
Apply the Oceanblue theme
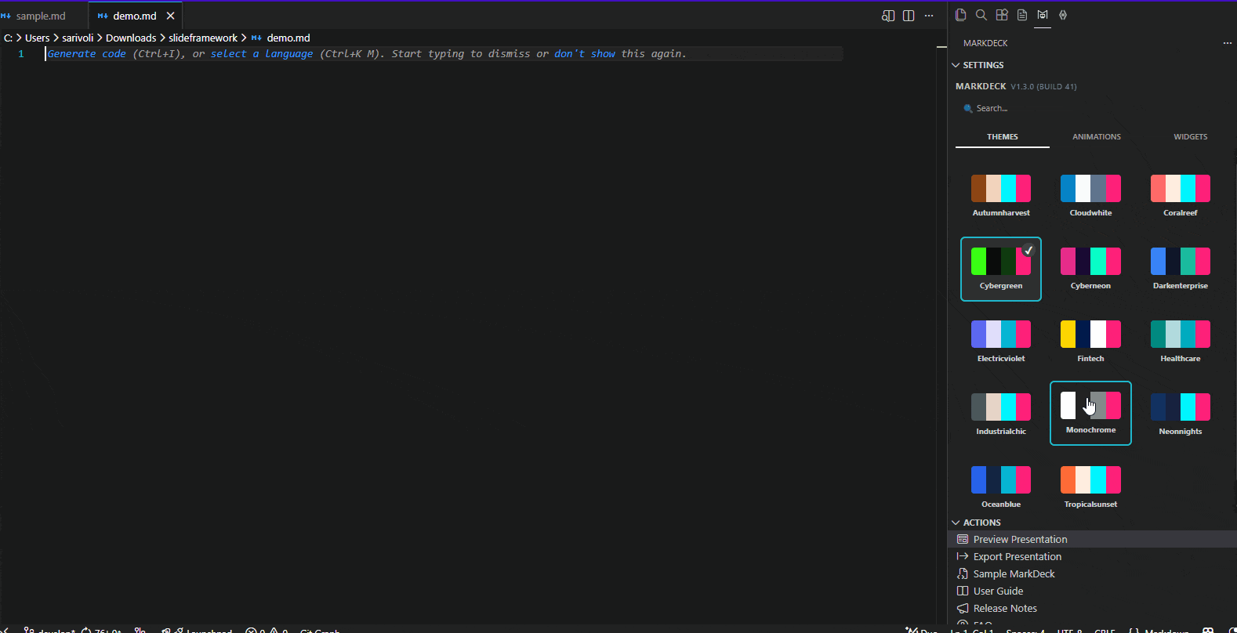click(x=1001, y=487)
